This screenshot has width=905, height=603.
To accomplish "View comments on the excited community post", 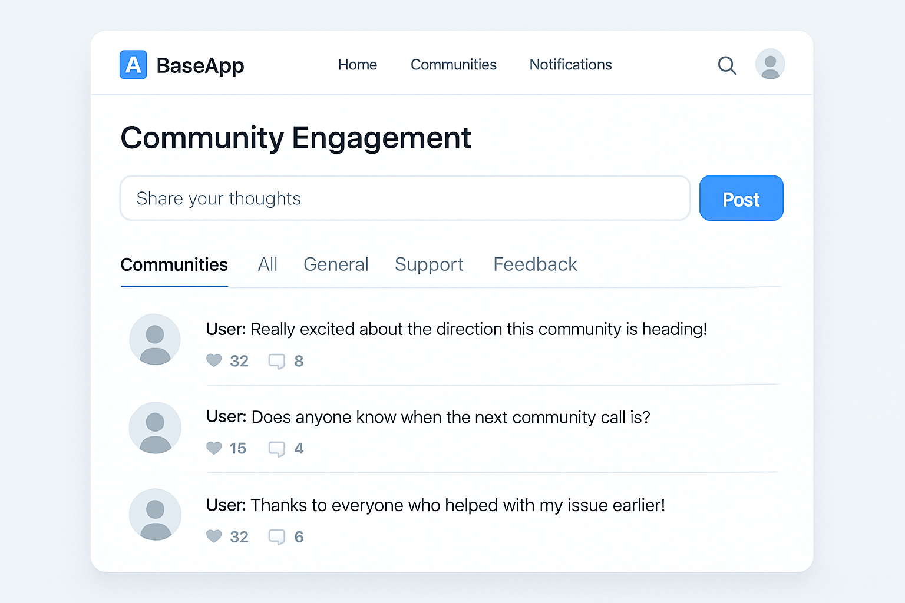I will click(277, 360).
